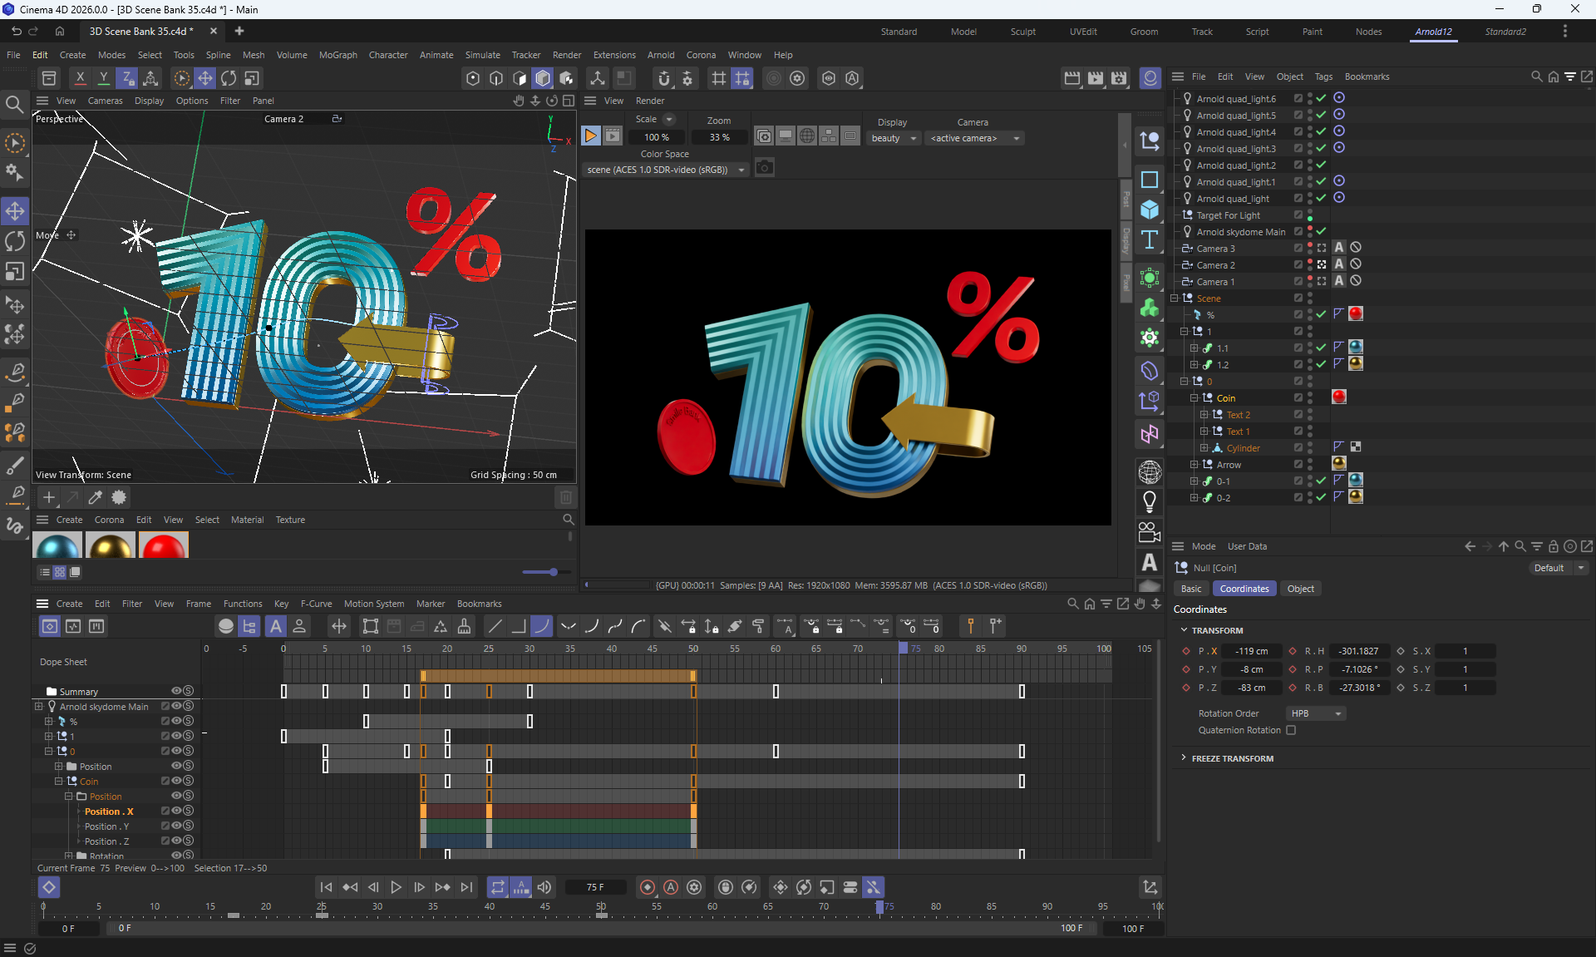Screen dimensions: 1596x957
Task: Play the animation forwards
Action: pyautogui.click(x=396, y=887)
